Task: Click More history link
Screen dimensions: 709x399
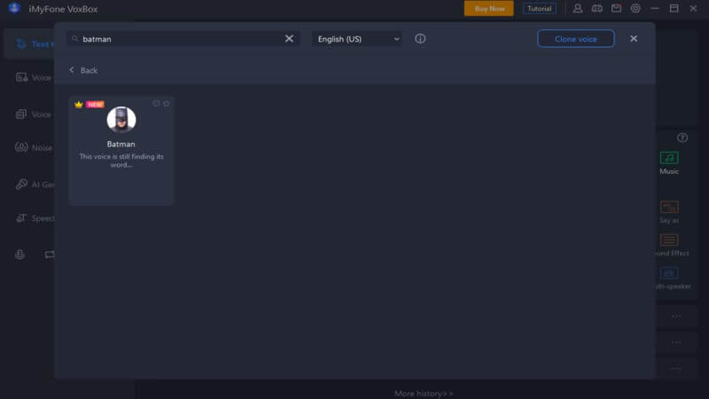Action: 424,394
